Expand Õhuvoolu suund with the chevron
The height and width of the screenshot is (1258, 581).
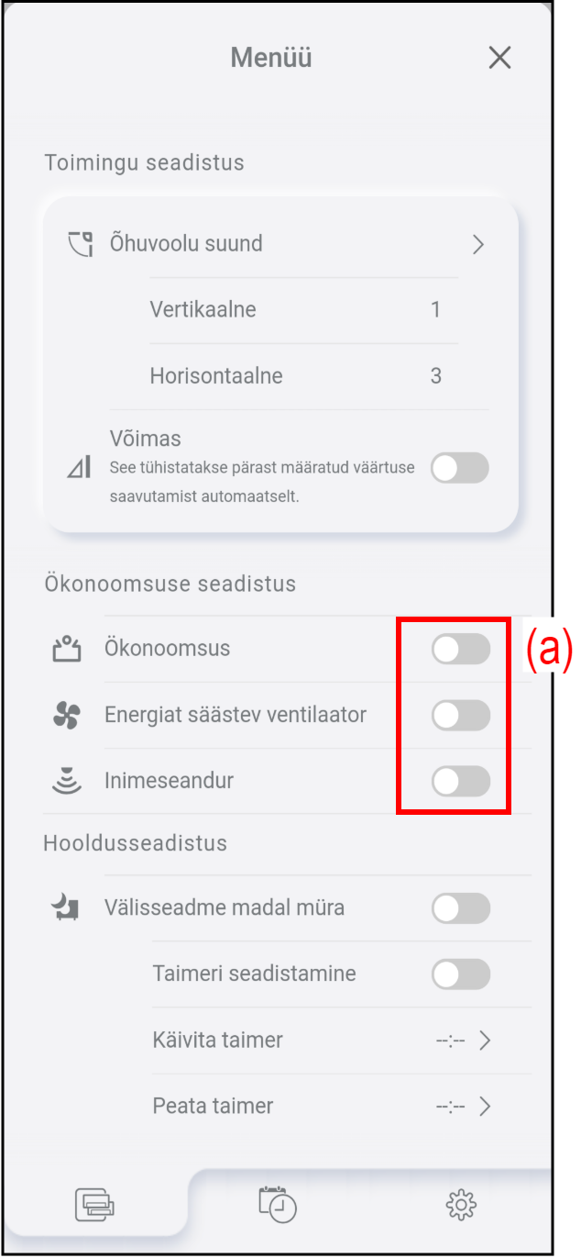[x=477, y=244]
